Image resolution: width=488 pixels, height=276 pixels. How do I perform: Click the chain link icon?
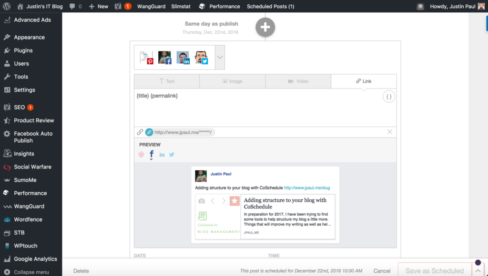pyautogui.click(x=140, y=132)
